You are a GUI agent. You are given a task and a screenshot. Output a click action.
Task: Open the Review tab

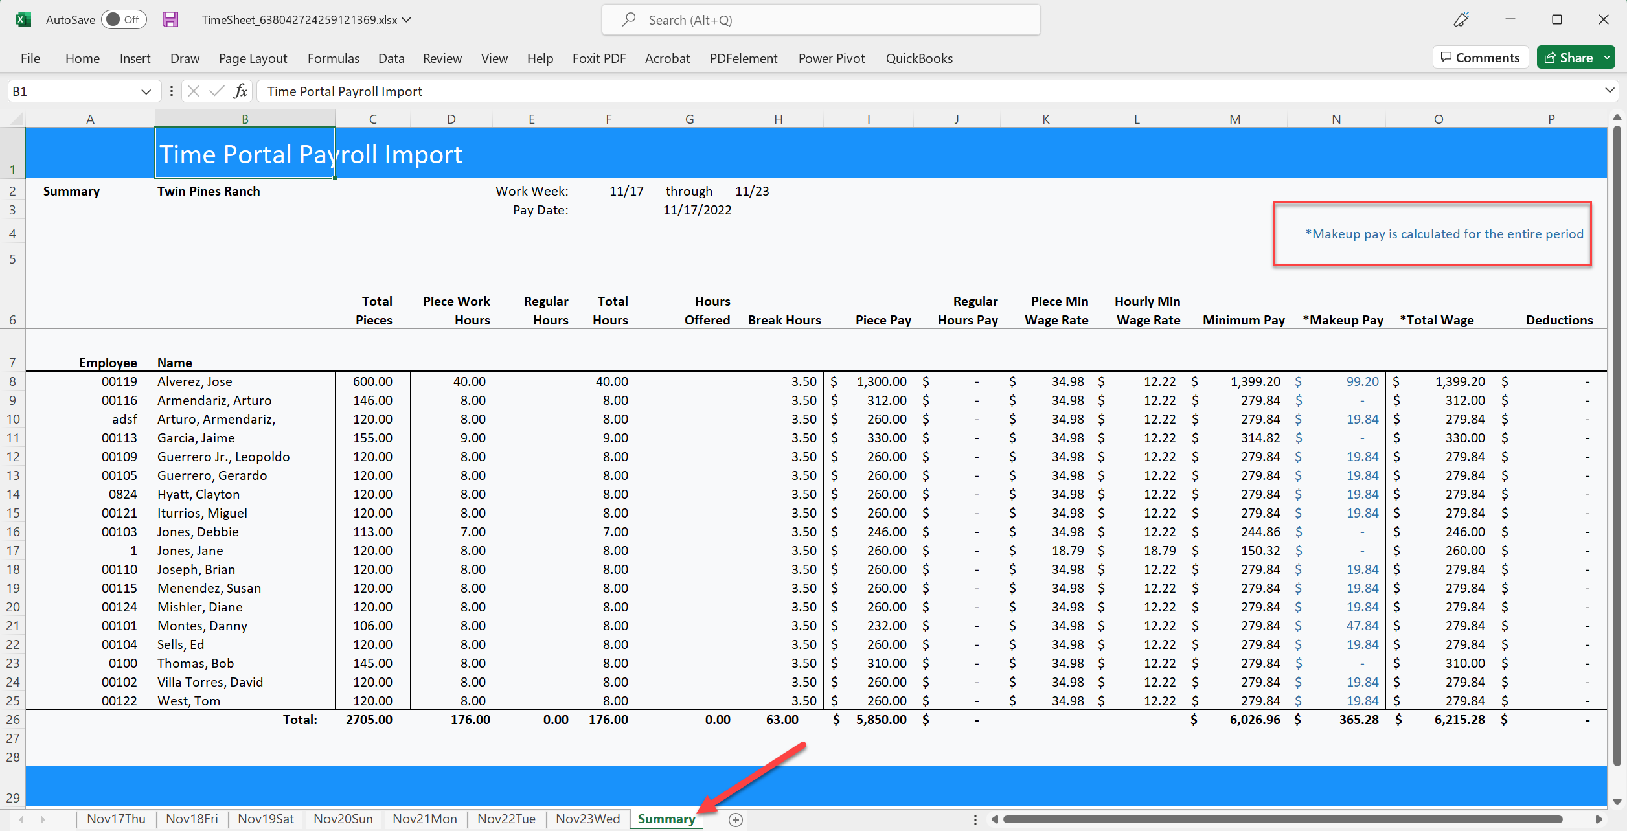(x=442, y=58)
